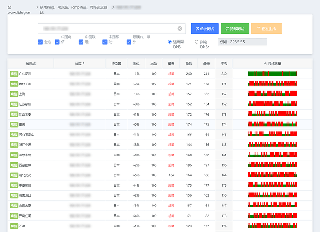Click the home icon in breadcrumb
The height and width of the screenshot is (232, 320).
(x=10, y=7)
